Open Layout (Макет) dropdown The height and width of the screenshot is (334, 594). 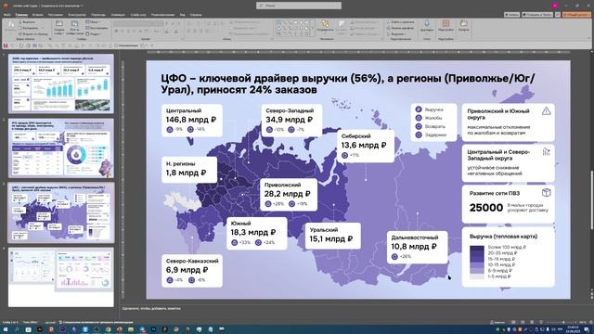tap(94, 22)
